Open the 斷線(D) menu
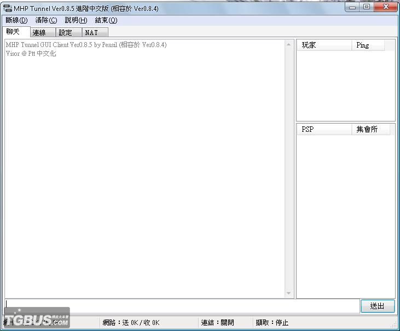Screen dimensions: 400x331 (16, 20)
